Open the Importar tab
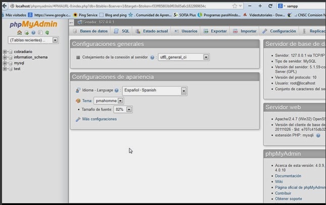326x205 pixels. pyautogui.click(x=245, y=31)
